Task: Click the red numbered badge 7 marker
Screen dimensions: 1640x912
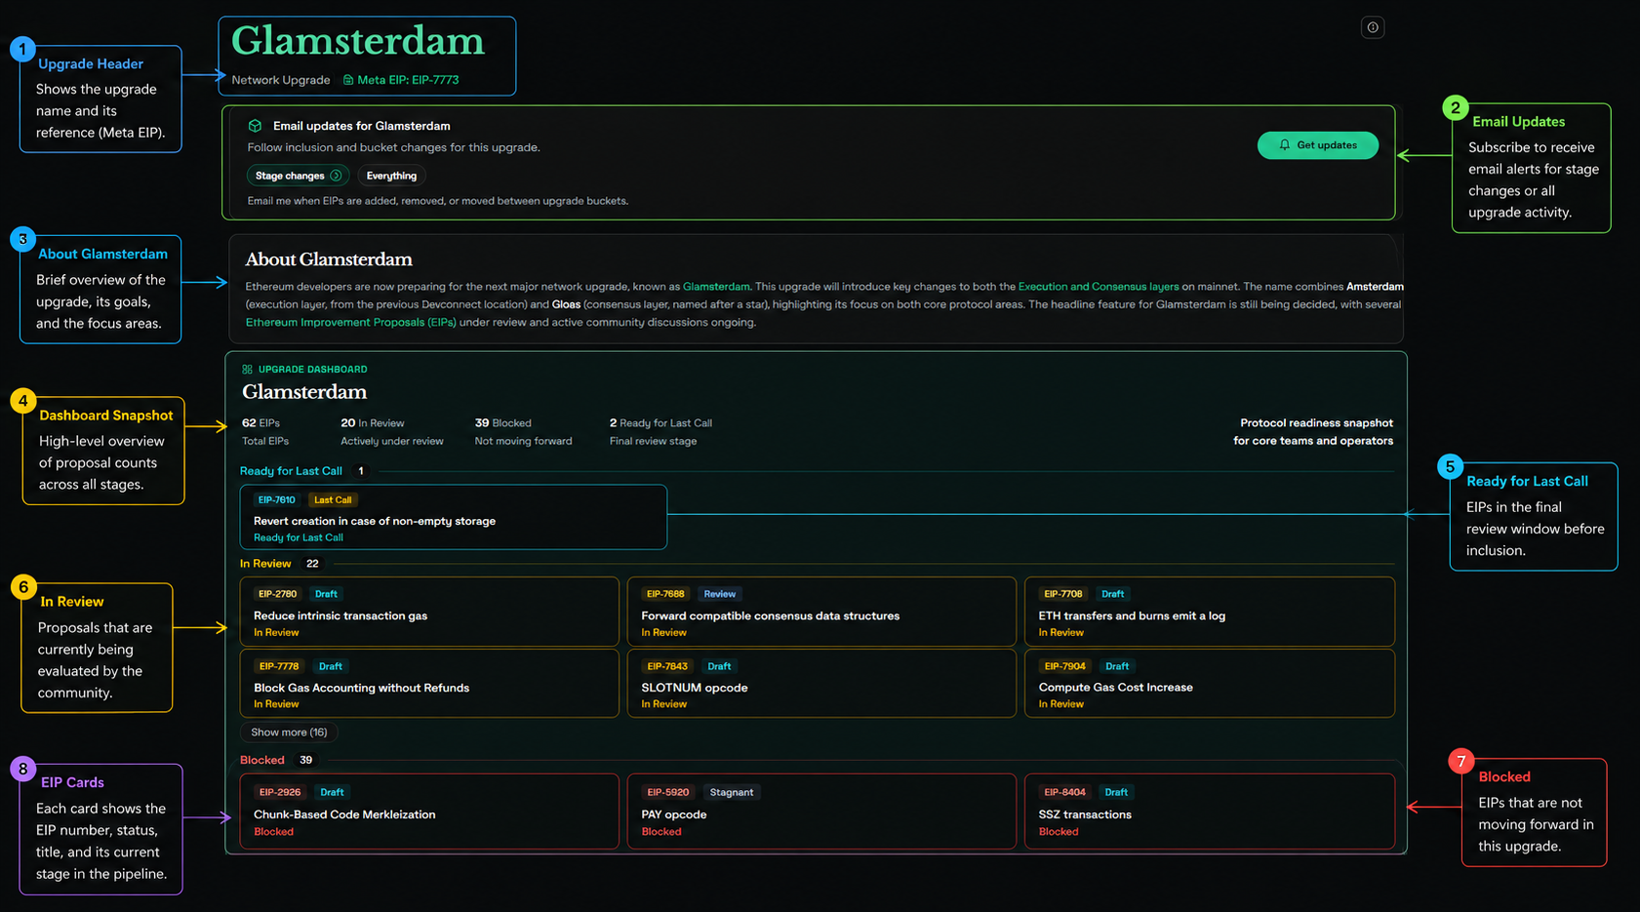Action: [1460, 762]
